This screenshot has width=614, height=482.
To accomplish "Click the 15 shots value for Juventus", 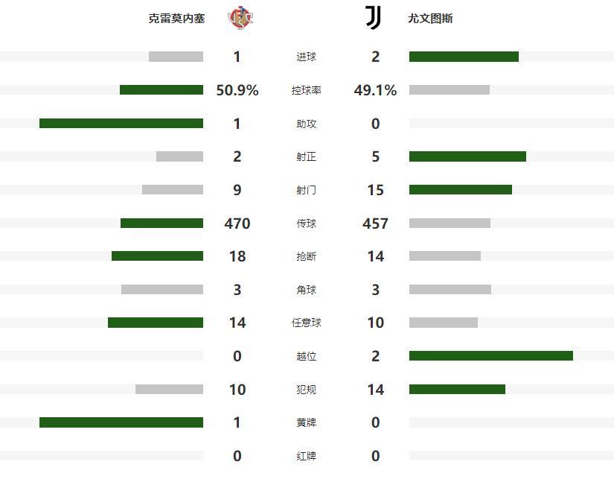I will [x=375, y=190].
